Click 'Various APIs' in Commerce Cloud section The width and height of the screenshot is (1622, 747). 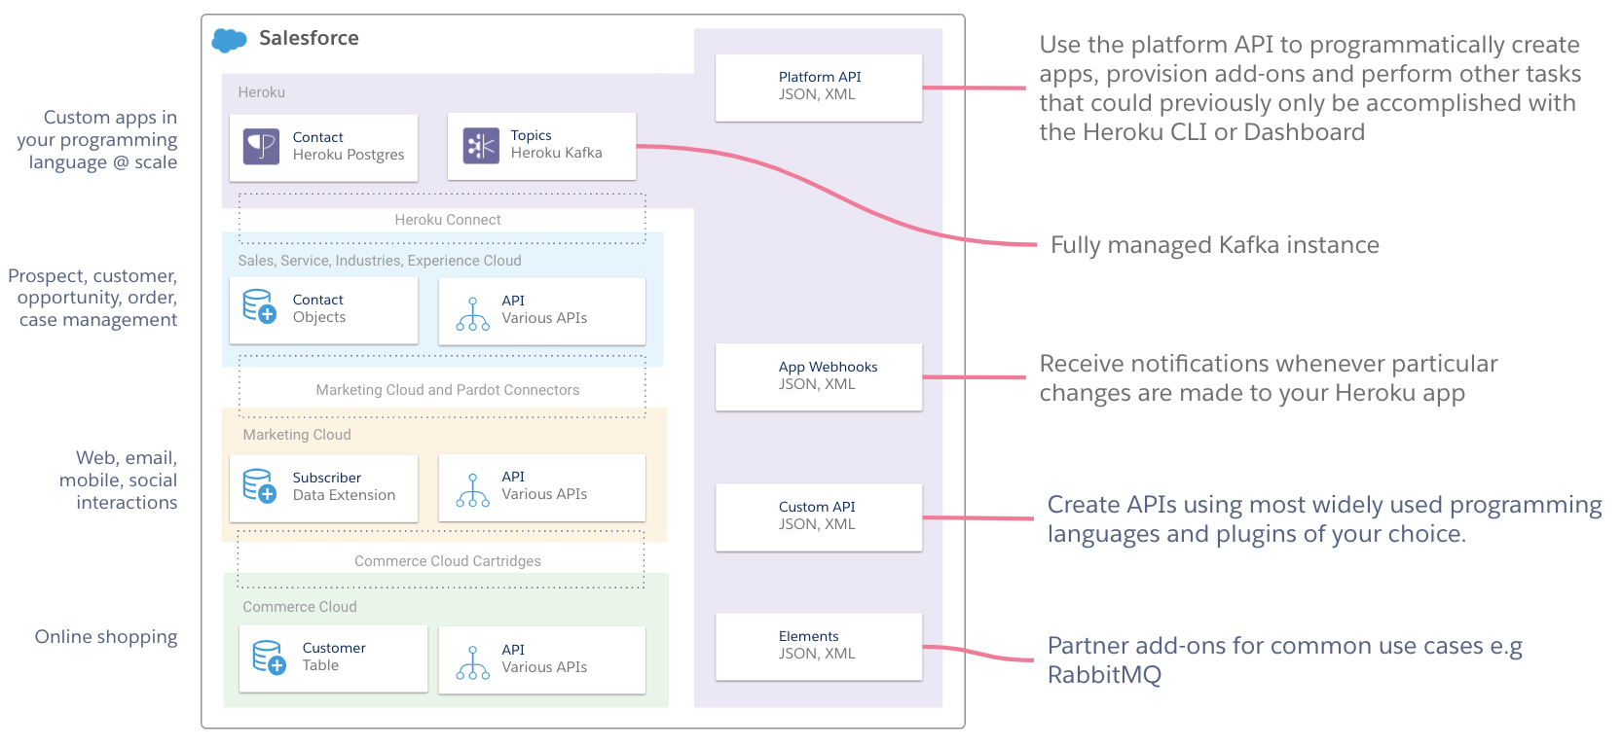544,667
